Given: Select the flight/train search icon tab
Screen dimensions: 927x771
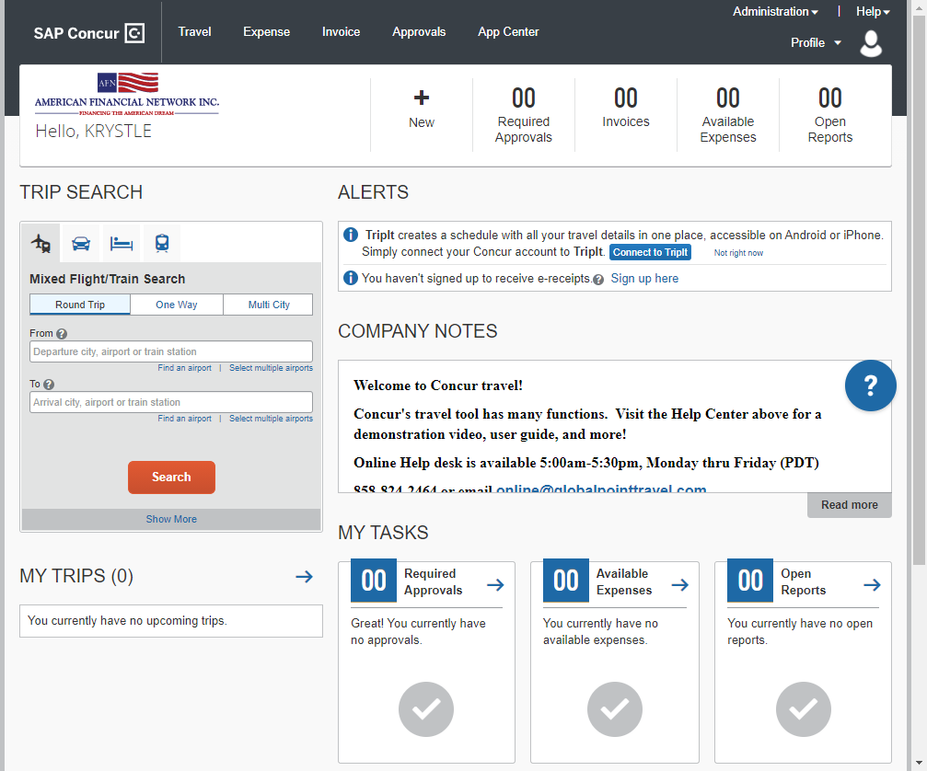Looking at the screenshot, I should pos(41,243).
